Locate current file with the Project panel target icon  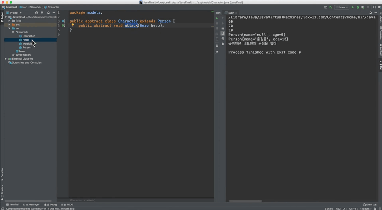(37, 13)
